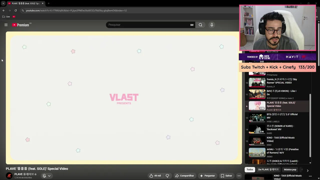This screenshot has height=180, width=320.
Task: Click the Perguntar ask button
Action: click(x=207, y=176)
